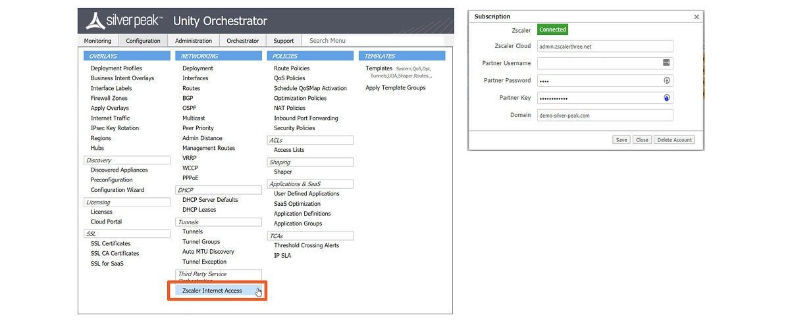Open Interface Labels
This screenshot has width=790, height=336.
[x=111, y=88]
